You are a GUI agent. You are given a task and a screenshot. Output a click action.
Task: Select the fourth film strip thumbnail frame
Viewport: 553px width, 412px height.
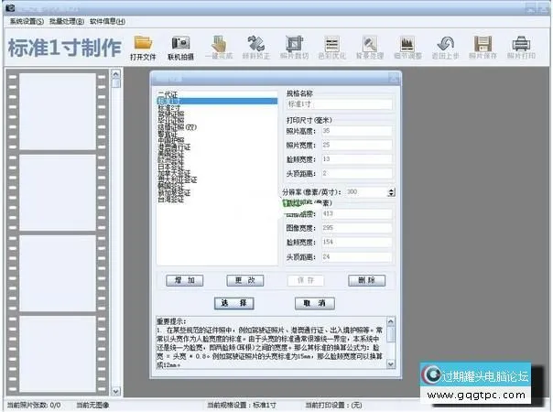point(58,353)
